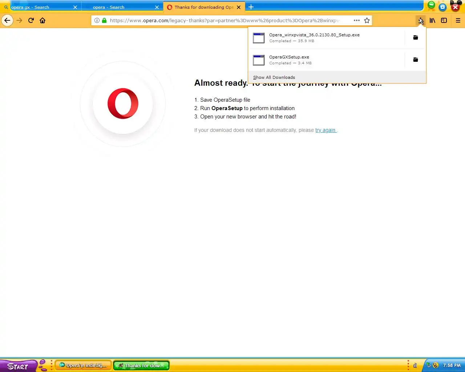Go to the browser home page
This screenshot has height=372, width=465.
tap(43, 20)
